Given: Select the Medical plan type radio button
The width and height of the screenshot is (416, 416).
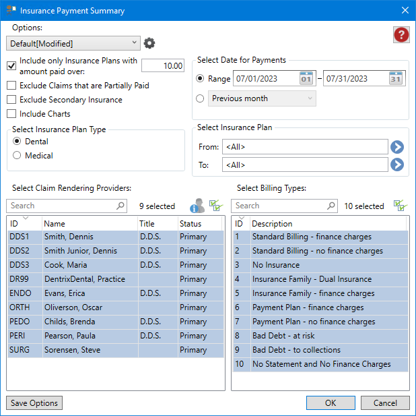Looking at the screenshot, I should [x=18, y=156].
